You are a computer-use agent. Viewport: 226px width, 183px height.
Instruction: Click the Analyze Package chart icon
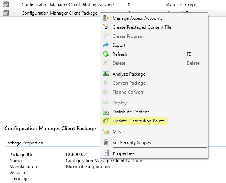[106, 74]
